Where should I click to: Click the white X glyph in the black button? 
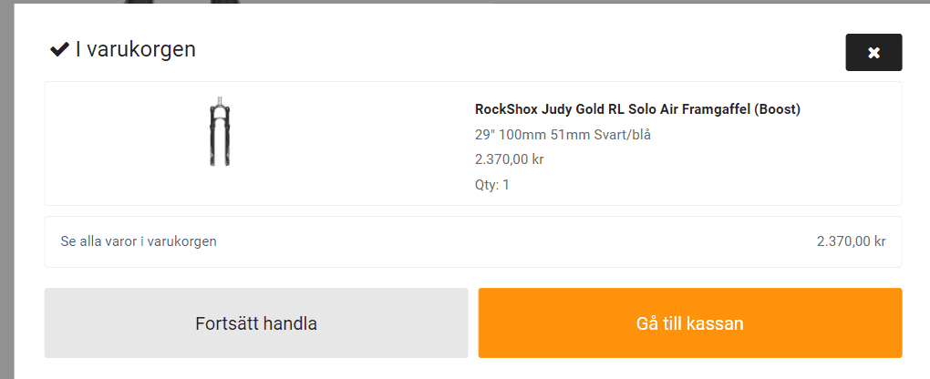pos(873,53)
